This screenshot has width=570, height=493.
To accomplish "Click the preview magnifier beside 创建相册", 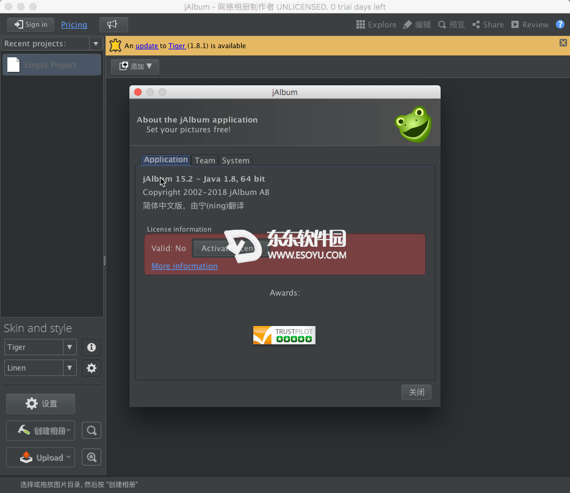I will (x=92, y=431).
